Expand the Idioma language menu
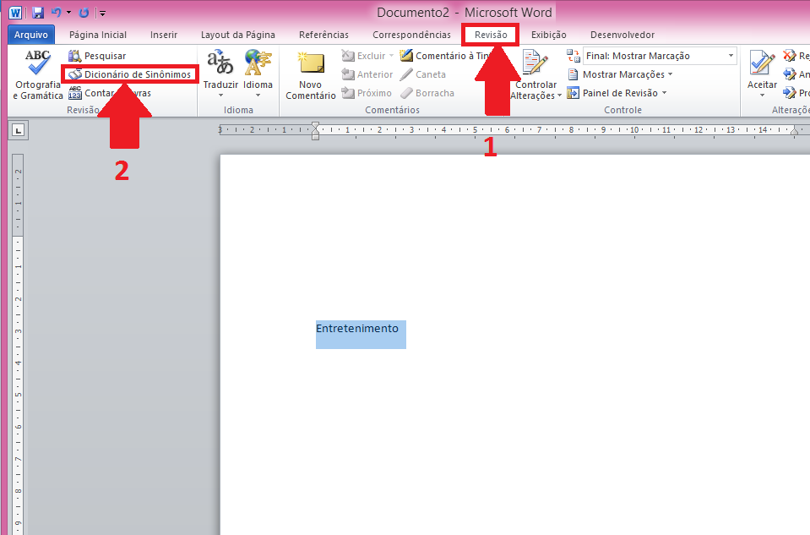 258,74
